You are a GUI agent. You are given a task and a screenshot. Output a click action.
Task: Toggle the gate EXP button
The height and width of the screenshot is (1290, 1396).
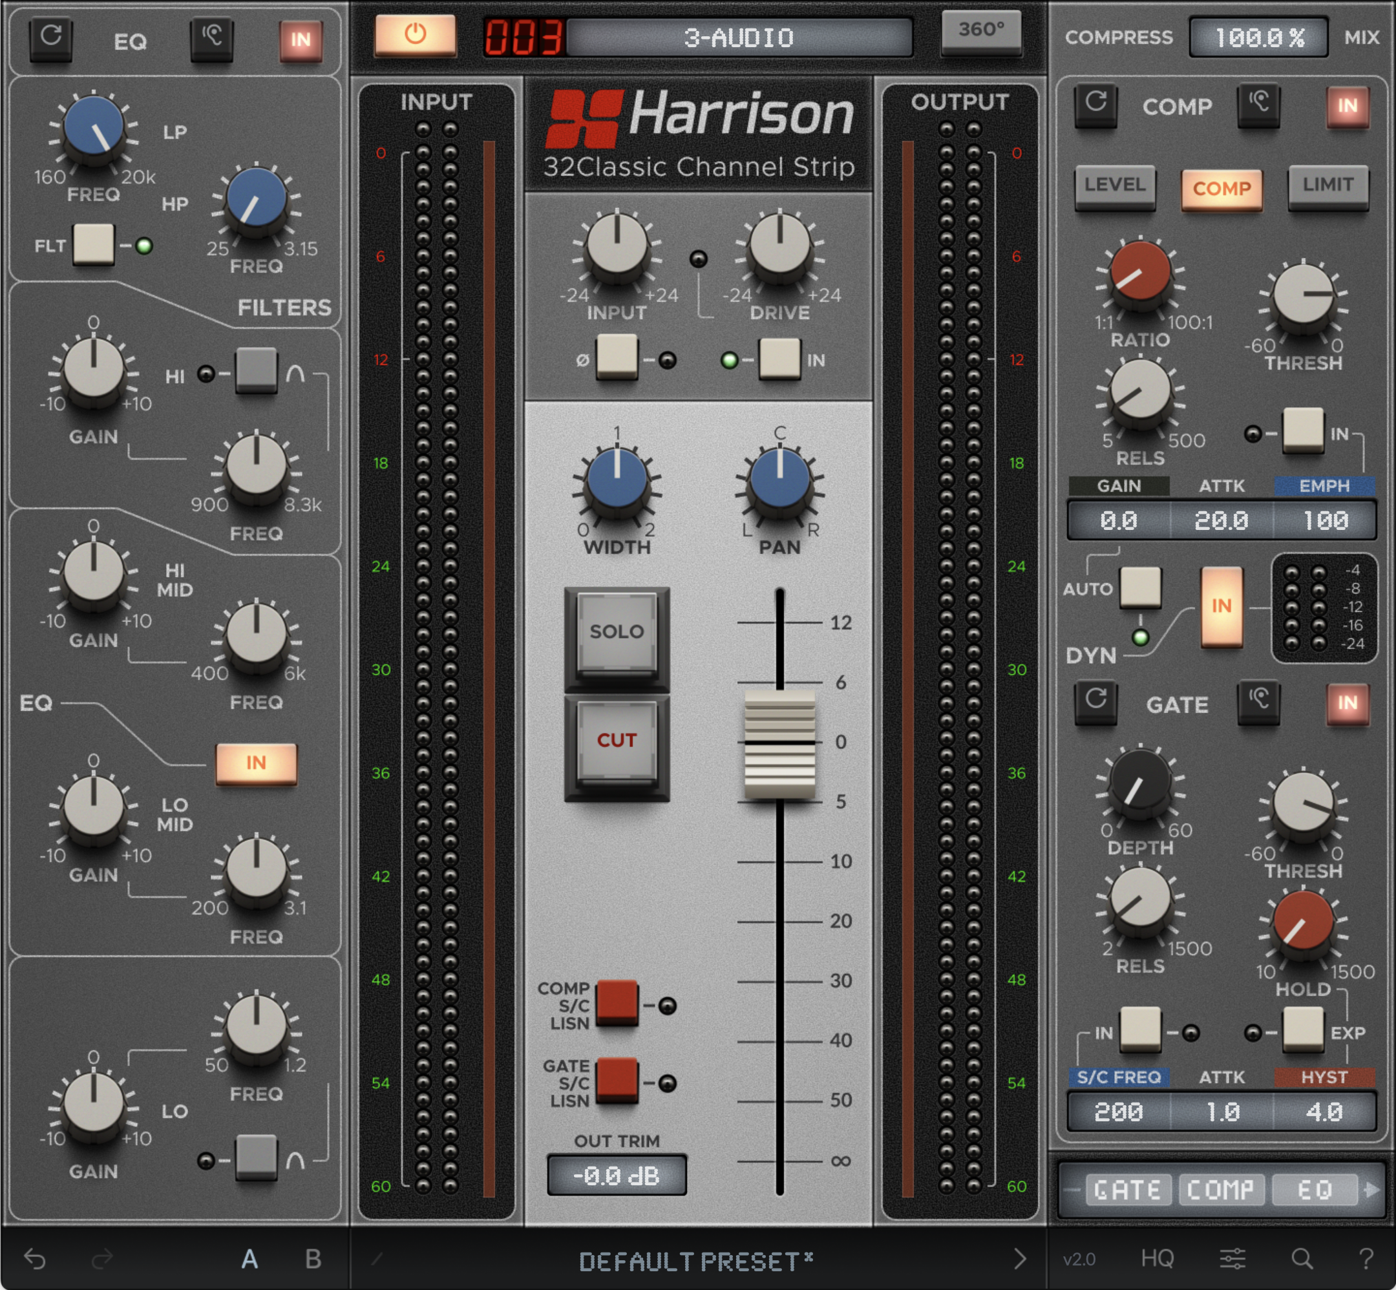(x=1302, y=1030)
